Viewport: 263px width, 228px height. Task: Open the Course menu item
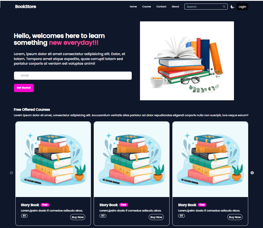pyautogui.click(x=147, y=7)
